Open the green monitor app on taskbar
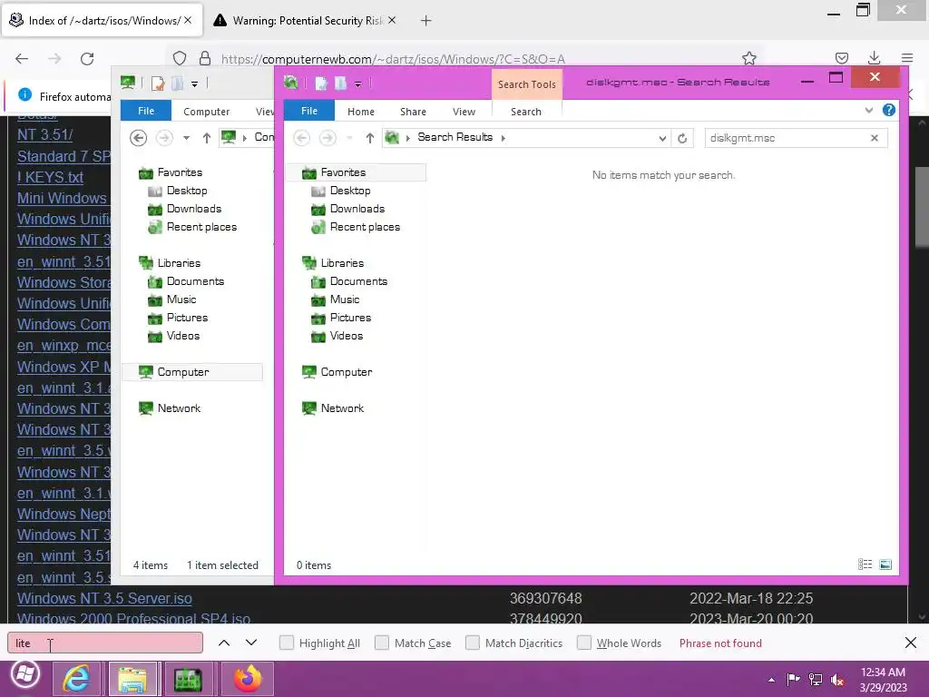Image resolution: width=929 pixels, height=697 pixels. coord(188,679)
